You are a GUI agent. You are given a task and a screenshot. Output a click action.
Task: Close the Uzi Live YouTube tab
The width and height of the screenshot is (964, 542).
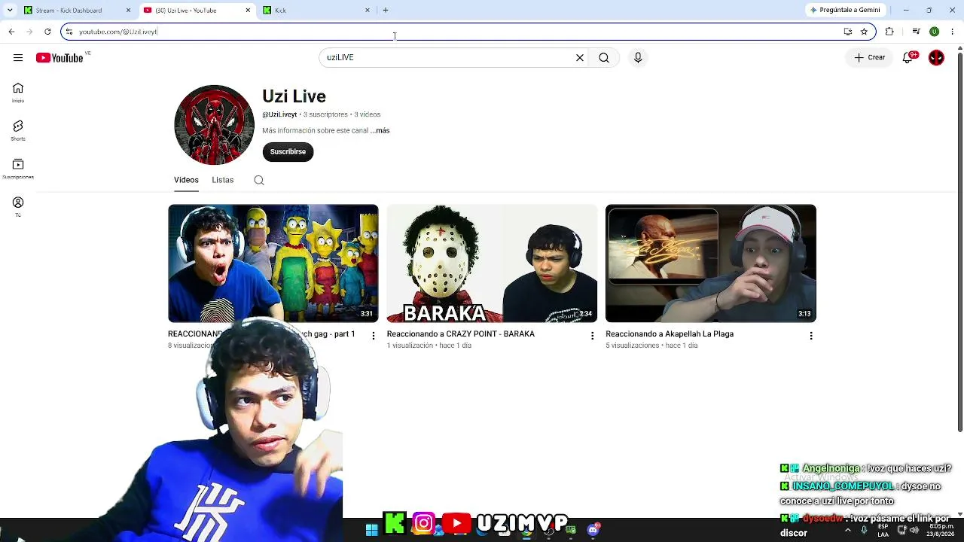tap(248, 11)
